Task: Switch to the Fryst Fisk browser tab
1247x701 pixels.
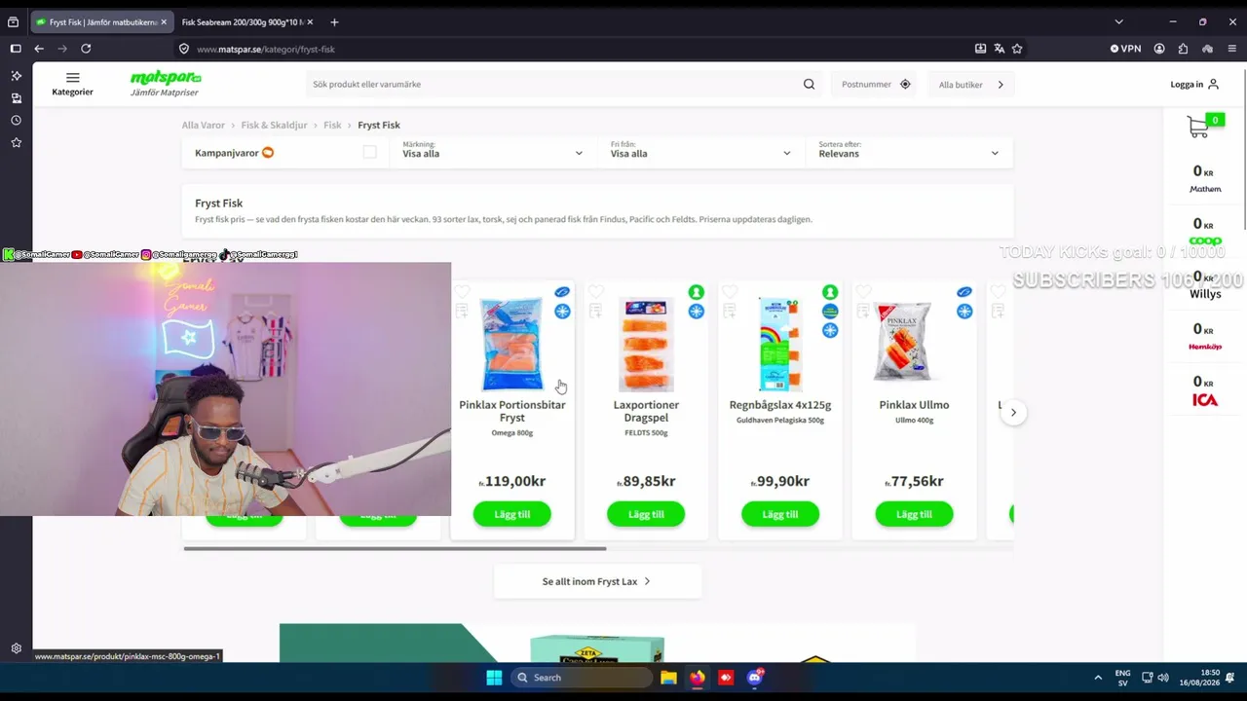Action: point(101,21)
